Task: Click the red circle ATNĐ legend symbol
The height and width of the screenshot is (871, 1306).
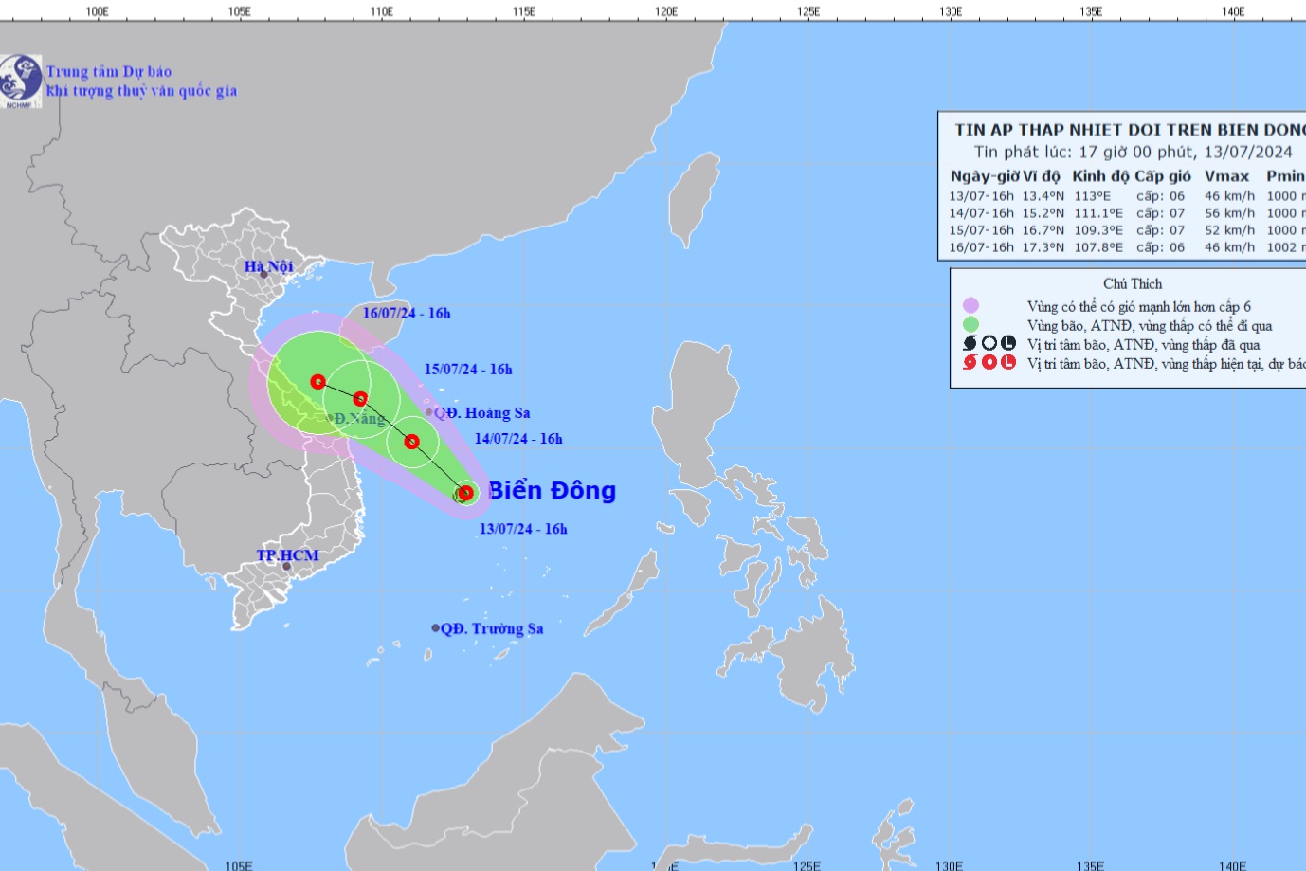Action: click(x=989, y=362)
